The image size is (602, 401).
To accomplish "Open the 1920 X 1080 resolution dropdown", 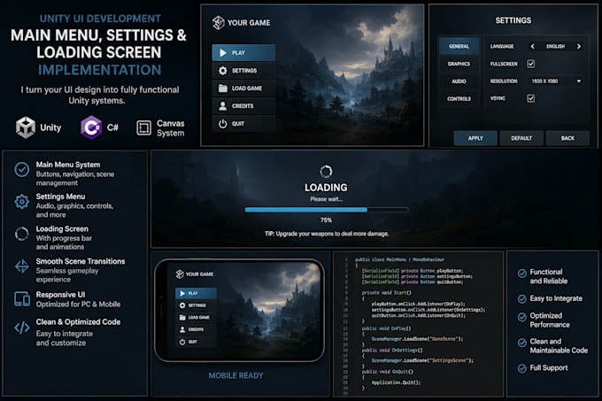I will 556,81.
